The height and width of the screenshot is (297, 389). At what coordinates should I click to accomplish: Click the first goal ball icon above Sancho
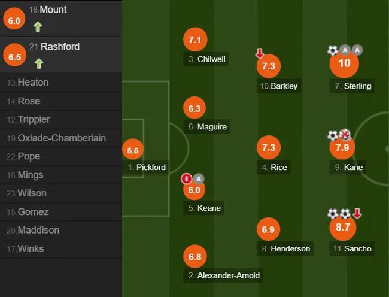pyautogui.click(x=332, y=214)
